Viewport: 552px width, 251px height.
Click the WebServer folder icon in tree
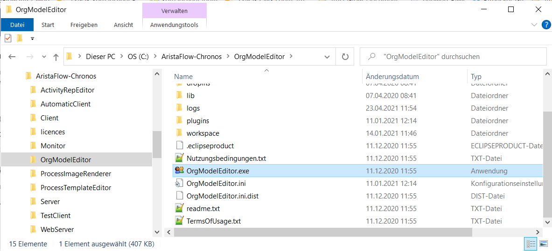point(34,230)
